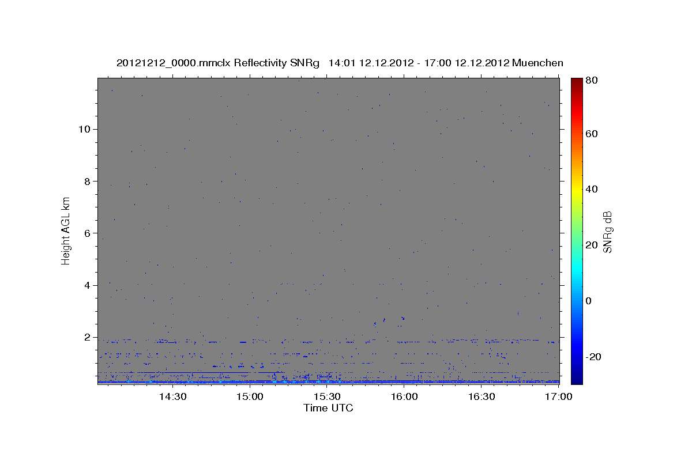Click the colorbar value 80
Screen dimensions: 692x461
pyautogui.click(x=593, y=81)
